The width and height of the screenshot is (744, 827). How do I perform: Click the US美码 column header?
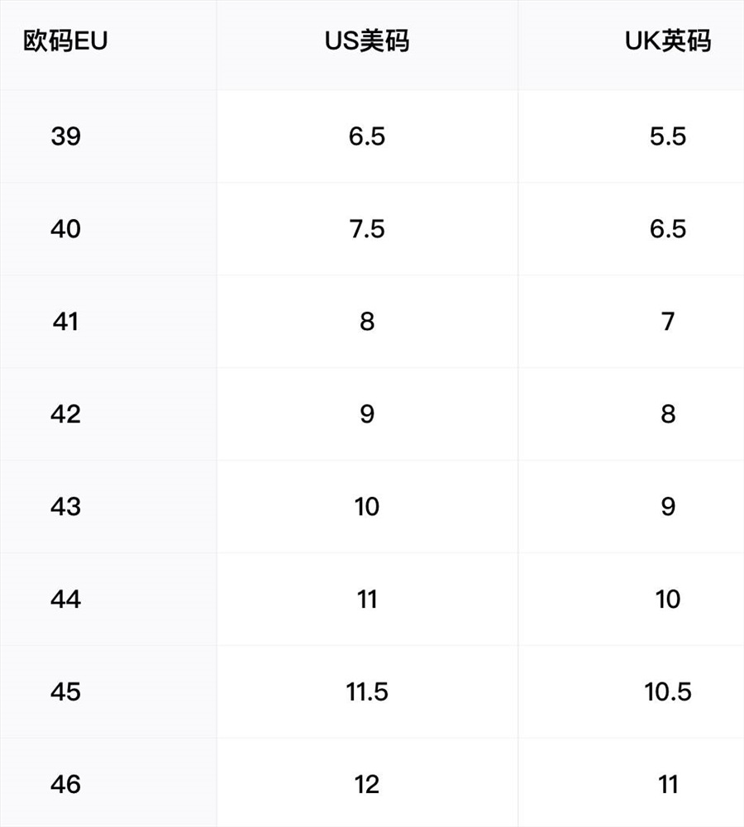367,41
